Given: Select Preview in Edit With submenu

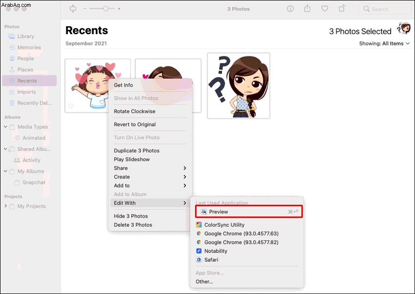Looking at the screenshot, I should (x=249, y=212).
